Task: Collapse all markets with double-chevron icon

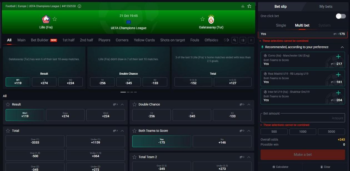Action: (251, 40)
